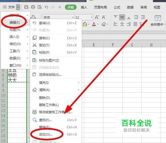Image resolution: width=166 pixels, height=143 pixels.
Task: Choose 撤消(U) from edit menu
Action: click(x=56, y=23)
